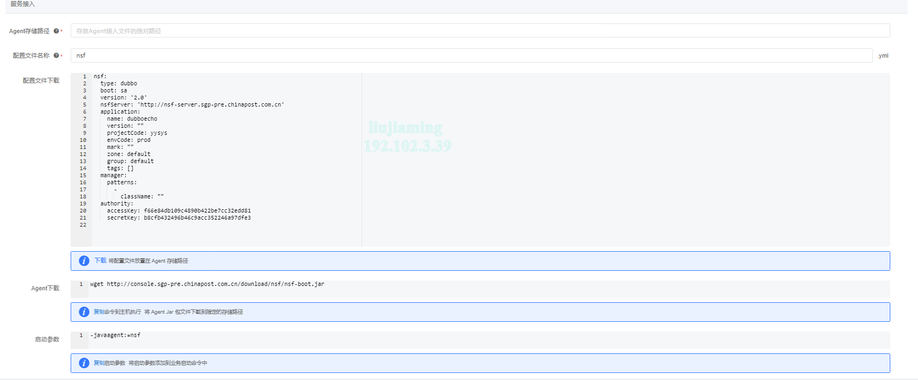Screen dimensions: 918x380
Task: Click help icon beside Agent存储路径 label
Action: 56,31
